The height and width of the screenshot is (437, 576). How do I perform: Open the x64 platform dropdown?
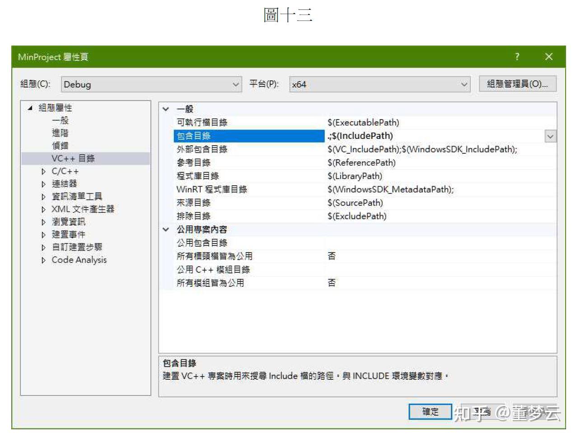(x=464, y=84)
